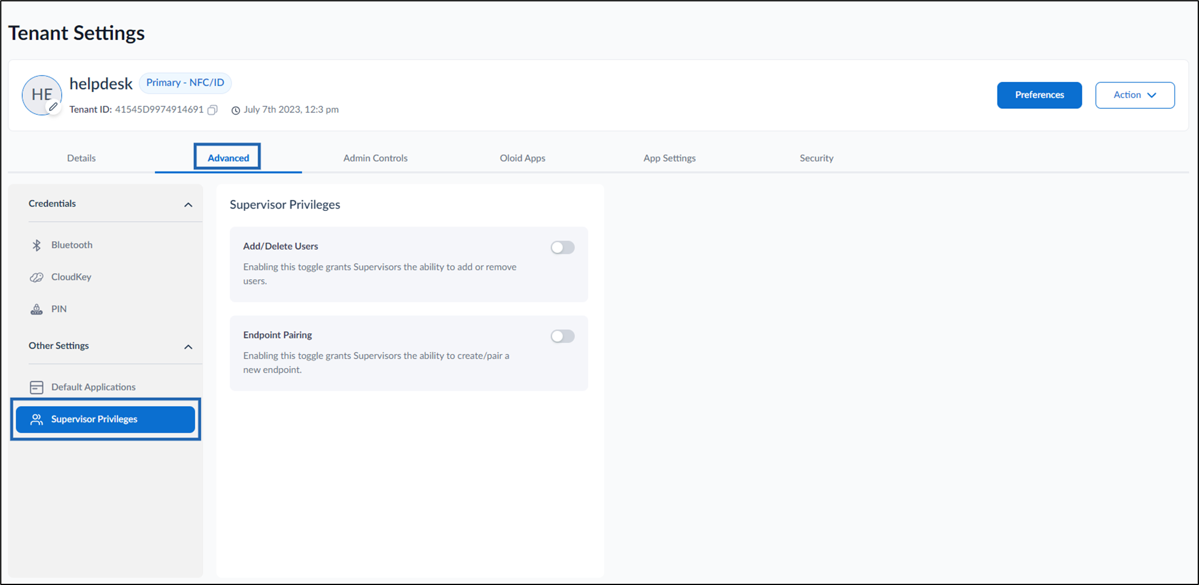Copy the Tenant ID with copy icon
Screen dimensions: 1199x585
pos(212,110)
